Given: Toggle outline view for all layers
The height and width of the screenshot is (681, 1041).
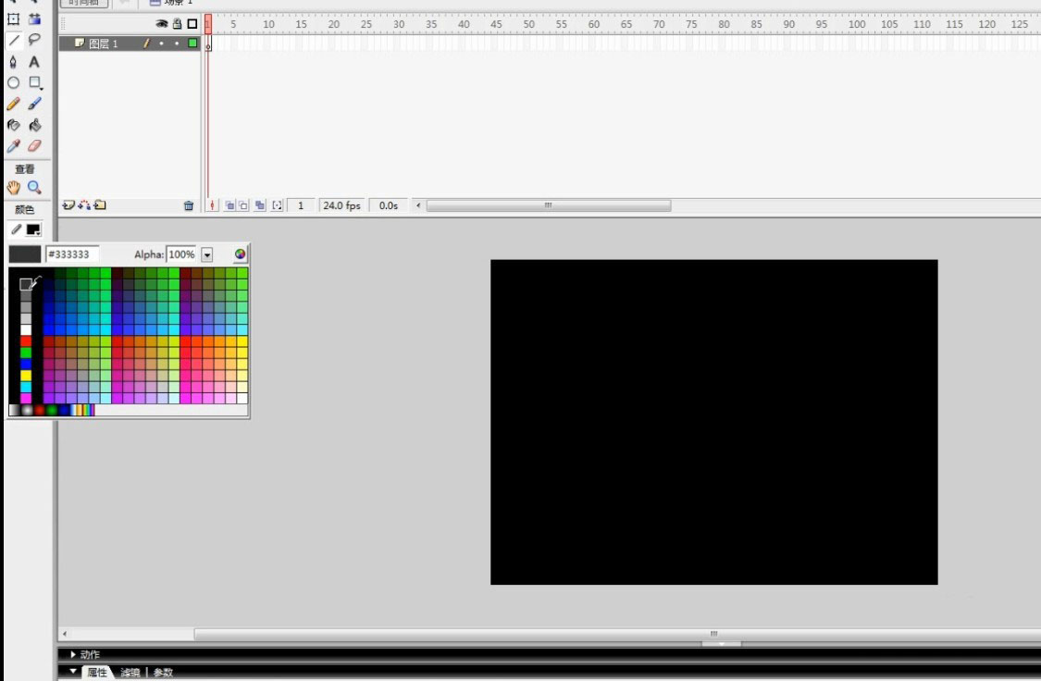Looking at the screenshot, I should coord(192,24).
